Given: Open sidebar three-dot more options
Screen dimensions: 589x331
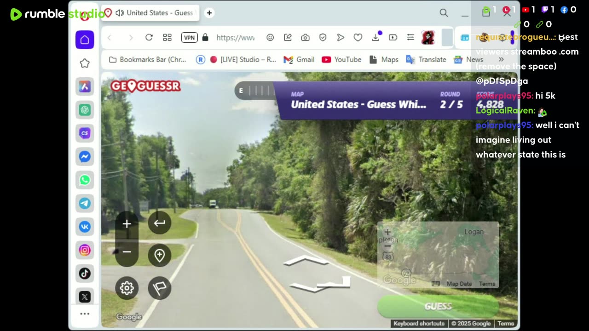Looking at the screenshot, I should [85, 314].
